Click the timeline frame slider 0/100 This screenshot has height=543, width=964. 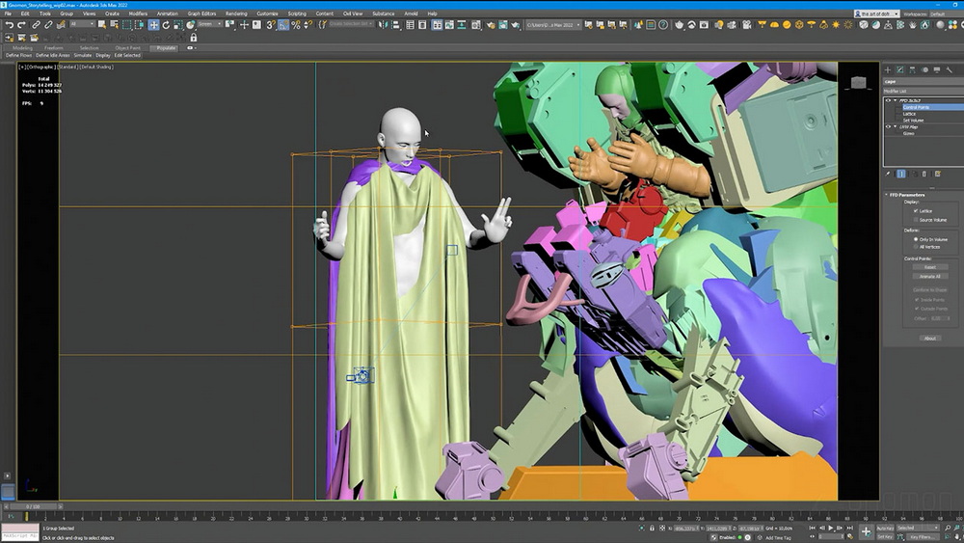[33, 506]
